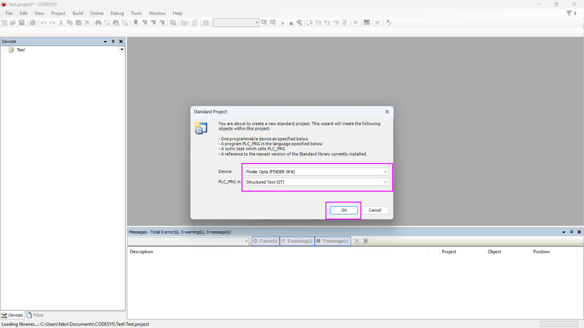584x328 pixels.
Task: Click the Toggle bookmark toolbar icon
Action: (x=136, y=22)
